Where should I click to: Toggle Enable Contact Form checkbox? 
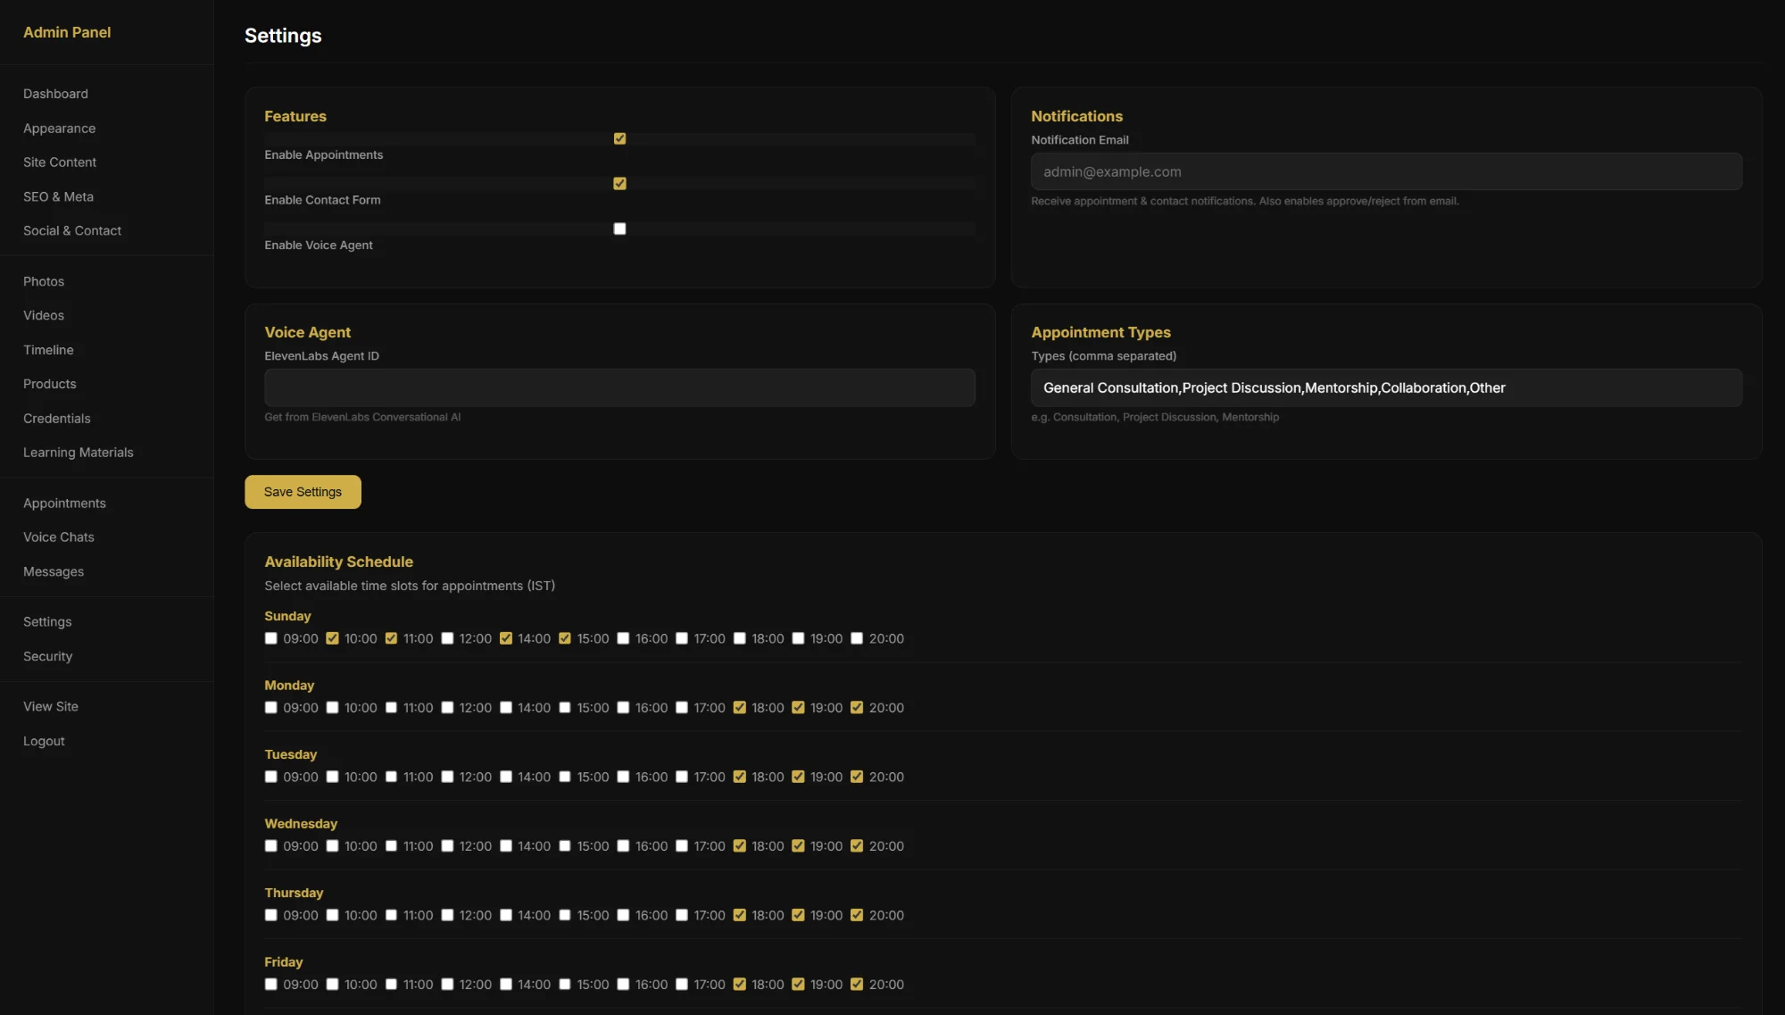619,184
